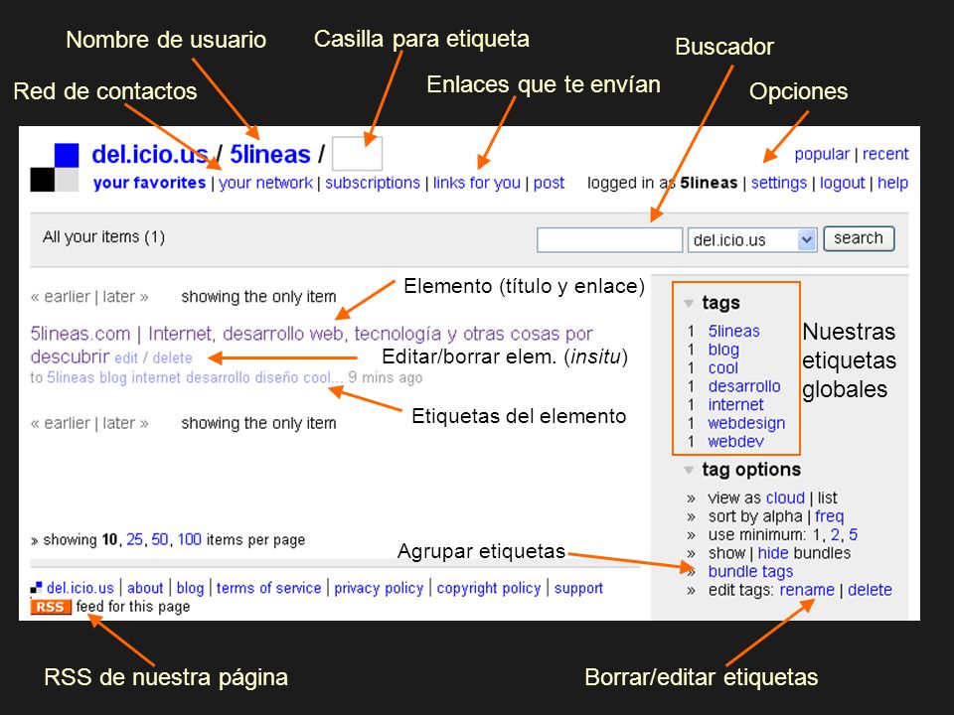Click edit next to the bookmark title
Viewport: 954px width, 715px height.
point(126,358)
